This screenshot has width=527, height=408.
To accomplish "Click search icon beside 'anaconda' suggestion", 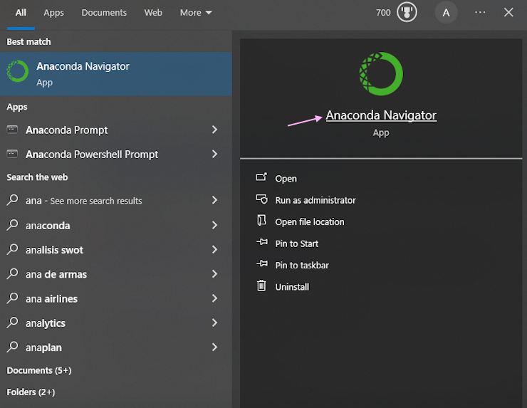I will 12,225.
